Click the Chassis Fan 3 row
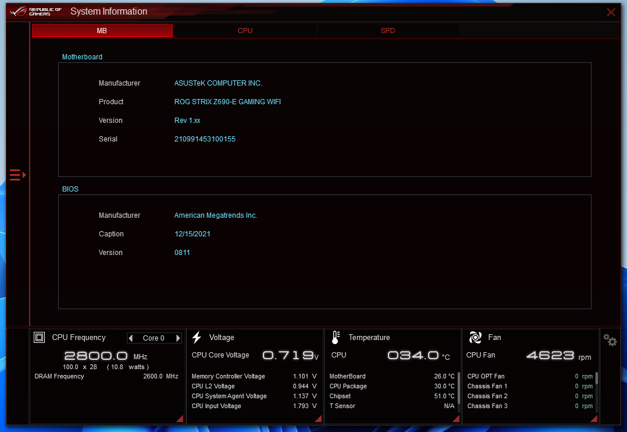The image size is (627, 432). (530, 406)
